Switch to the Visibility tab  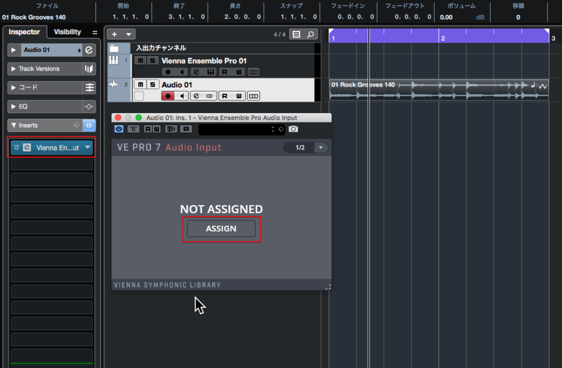coord(67,32)
